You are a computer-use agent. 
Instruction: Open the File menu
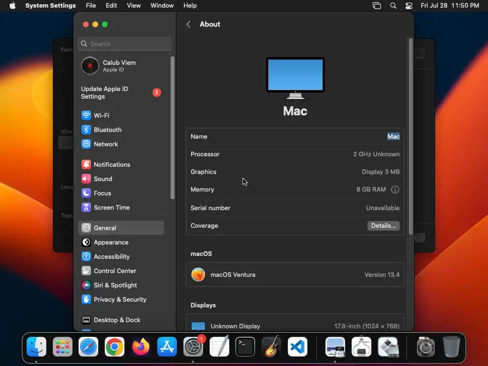91,6
